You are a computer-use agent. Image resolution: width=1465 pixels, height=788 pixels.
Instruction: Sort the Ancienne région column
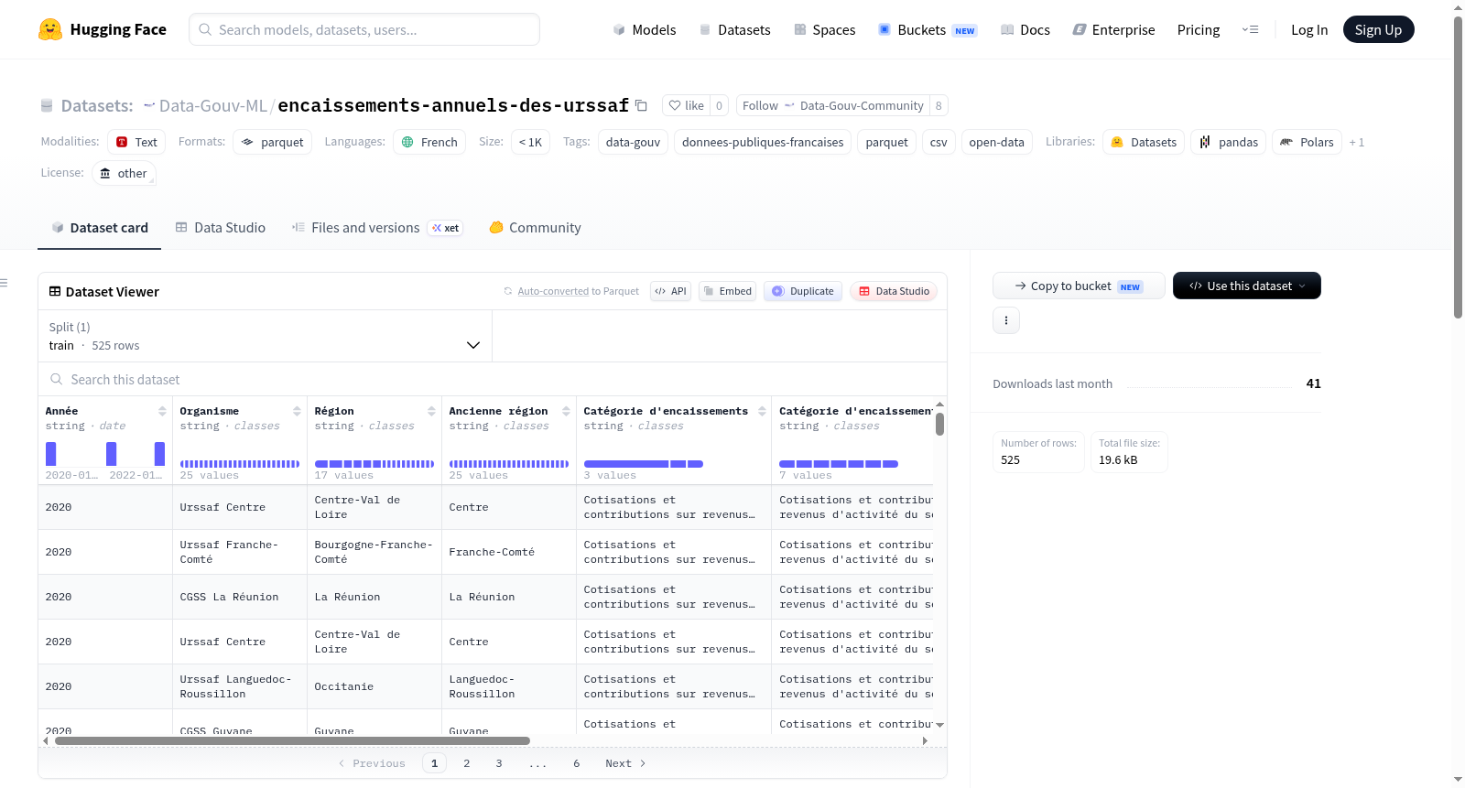(566, 411)
